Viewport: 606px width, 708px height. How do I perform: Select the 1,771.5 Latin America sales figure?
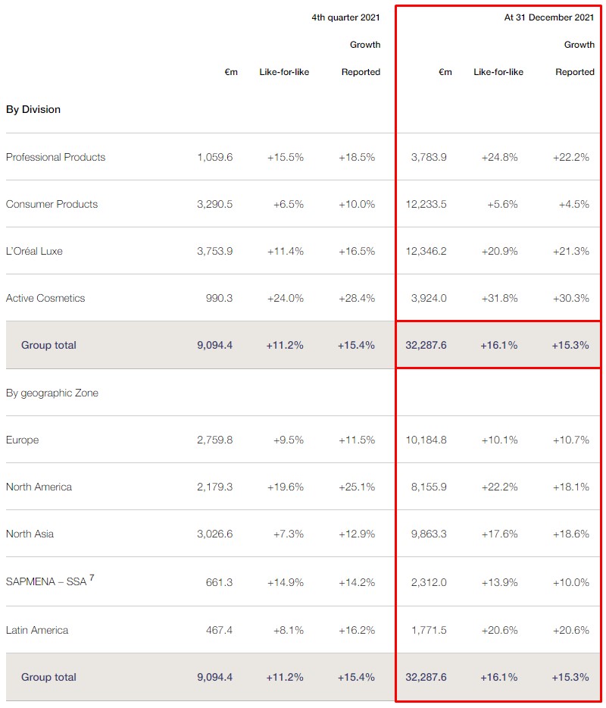click(429, 630)
